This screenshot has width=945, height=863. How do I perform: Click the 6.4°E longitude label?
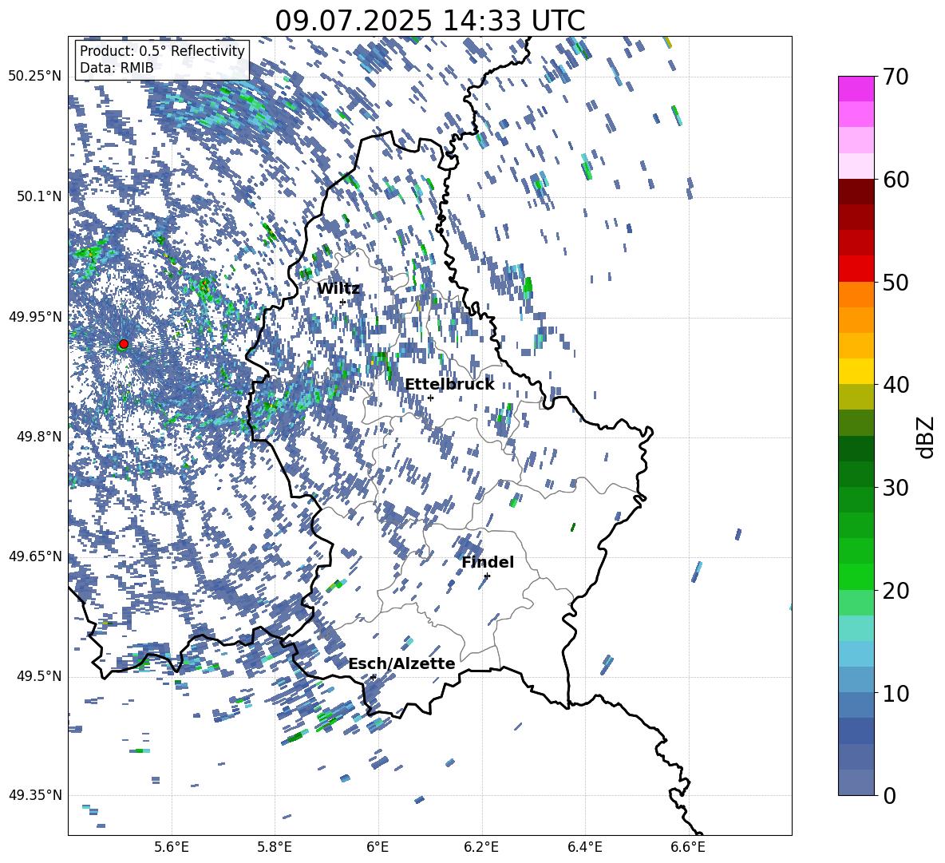click(584, 847)
